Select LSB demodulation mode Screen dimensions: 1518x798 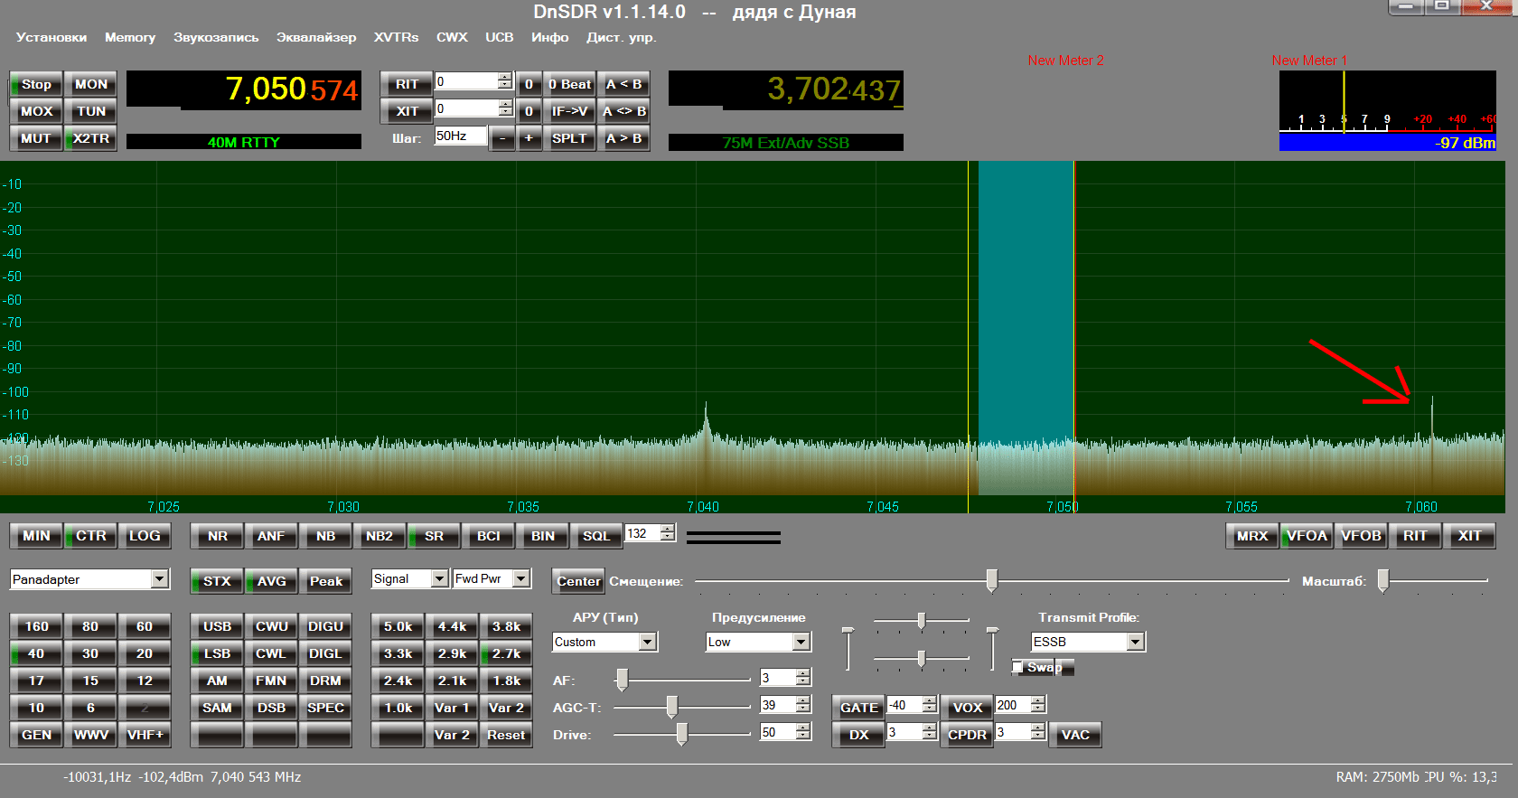click(217, 653)
